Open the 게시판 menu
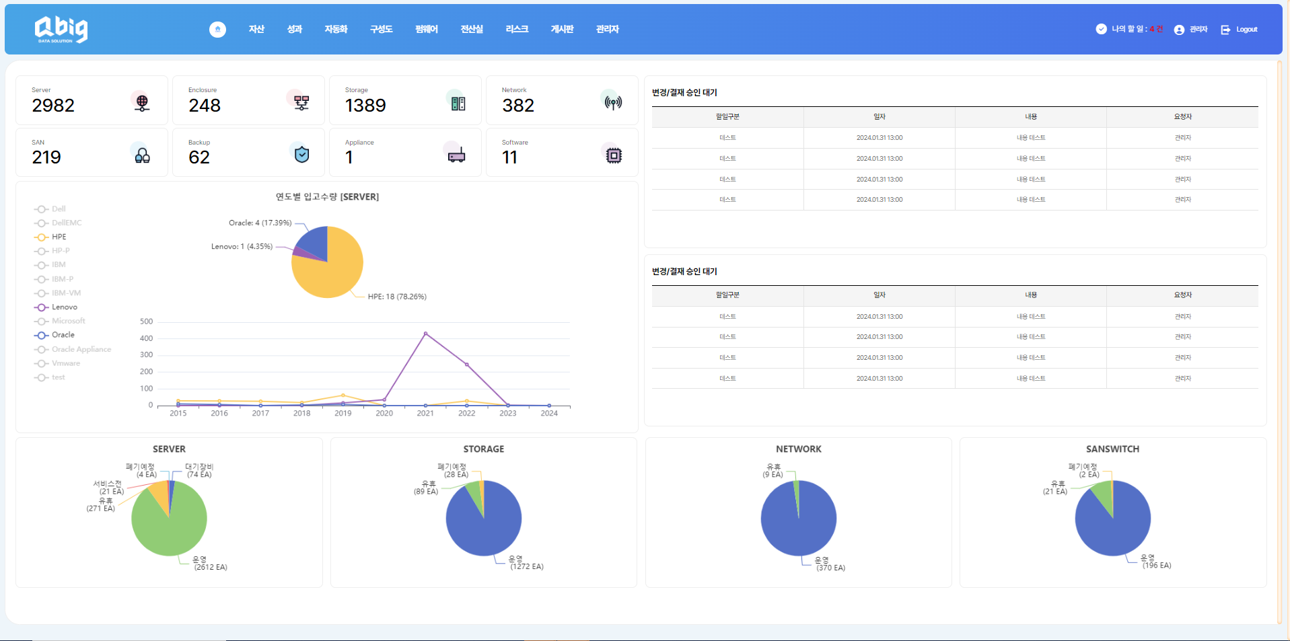The height and width of the screenshot is (641, 1290). point(562,29)
